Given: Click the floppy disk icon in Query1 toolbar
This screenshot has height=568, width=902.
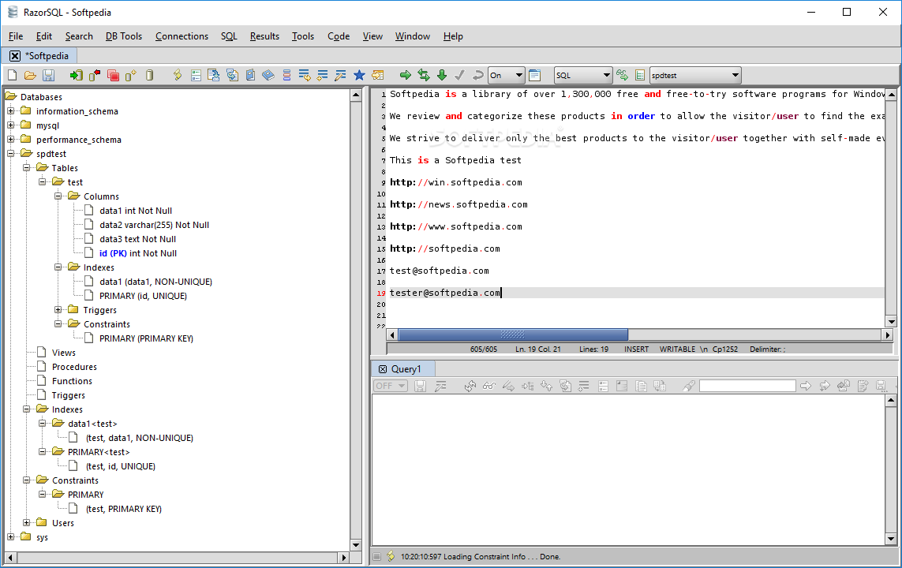Looking at the screenshot, I should pyautogui.click(x=421, y=387).
